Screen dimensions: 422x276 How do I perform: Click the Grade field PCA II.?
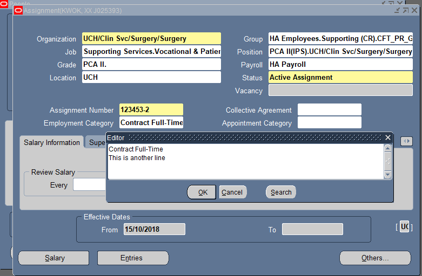pyautogui.click(x=151, y=65)
